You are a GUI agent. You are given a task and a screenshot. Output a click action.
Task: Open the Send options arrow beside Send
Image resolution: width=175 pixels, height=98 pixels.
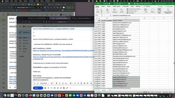click(42, 88)
